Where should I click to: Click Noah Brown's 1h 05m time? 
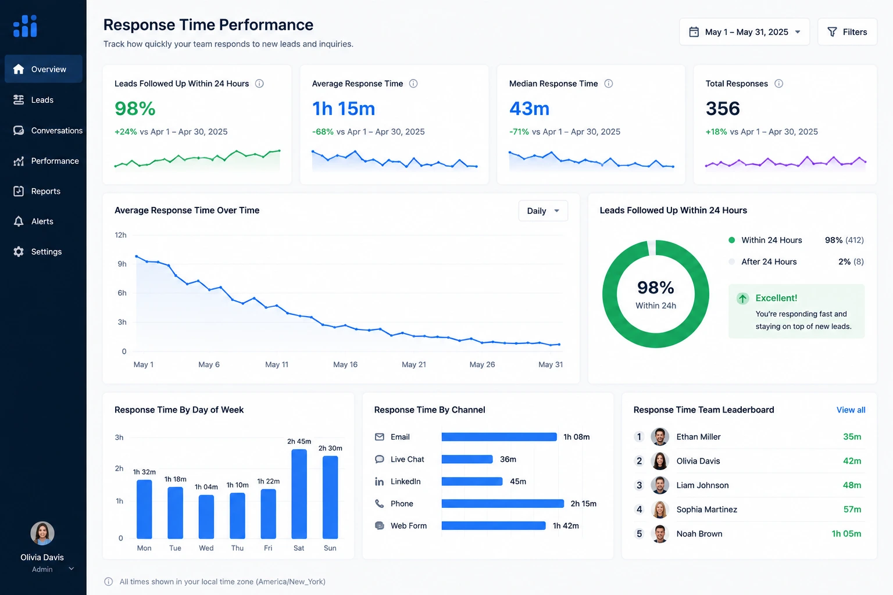(846, 534)
